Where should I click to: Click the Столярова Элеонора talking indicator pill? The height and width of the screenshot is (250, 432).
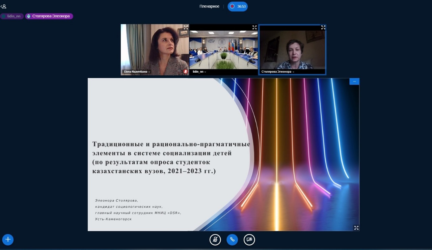(x=49, y=16)
